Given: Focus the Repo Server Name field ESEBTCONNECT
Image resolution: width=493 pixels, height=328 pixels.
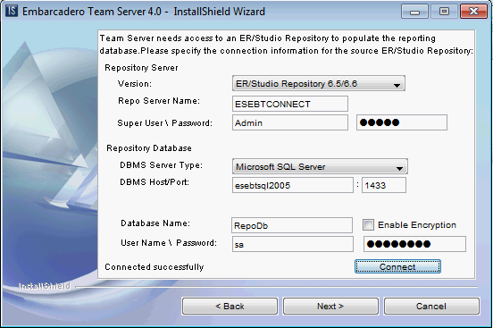Looking at the screenshot, I should [290, 104].
